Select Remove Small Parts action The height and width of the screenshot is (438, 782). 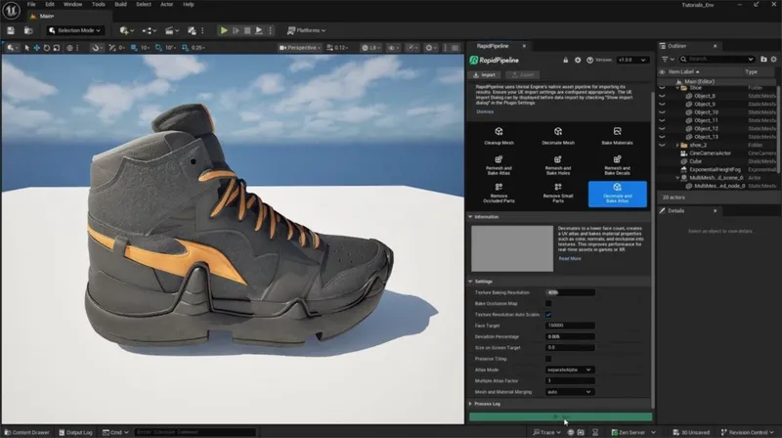tap(557, 189)
